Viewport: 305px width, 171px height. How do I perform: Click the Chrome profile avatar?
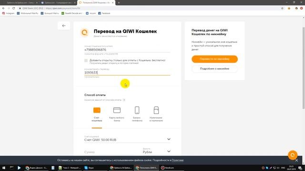(x=296, y=9)
